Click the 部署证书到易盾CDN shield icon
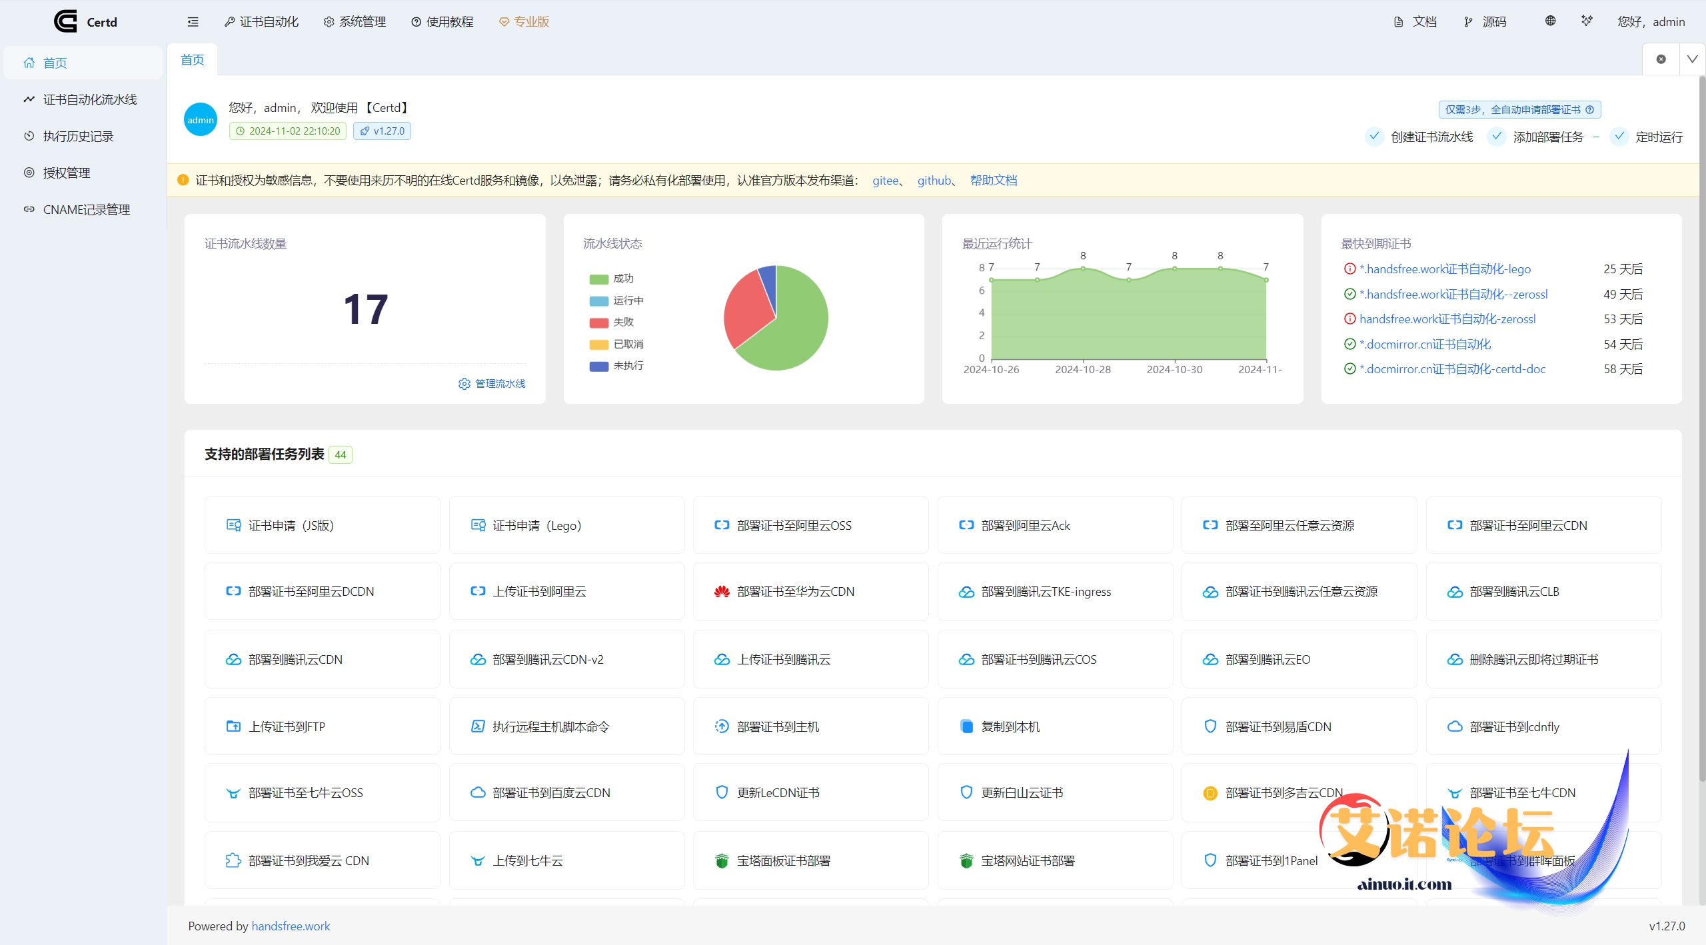Screen dimensions: 1706x945 point(1210,726)
